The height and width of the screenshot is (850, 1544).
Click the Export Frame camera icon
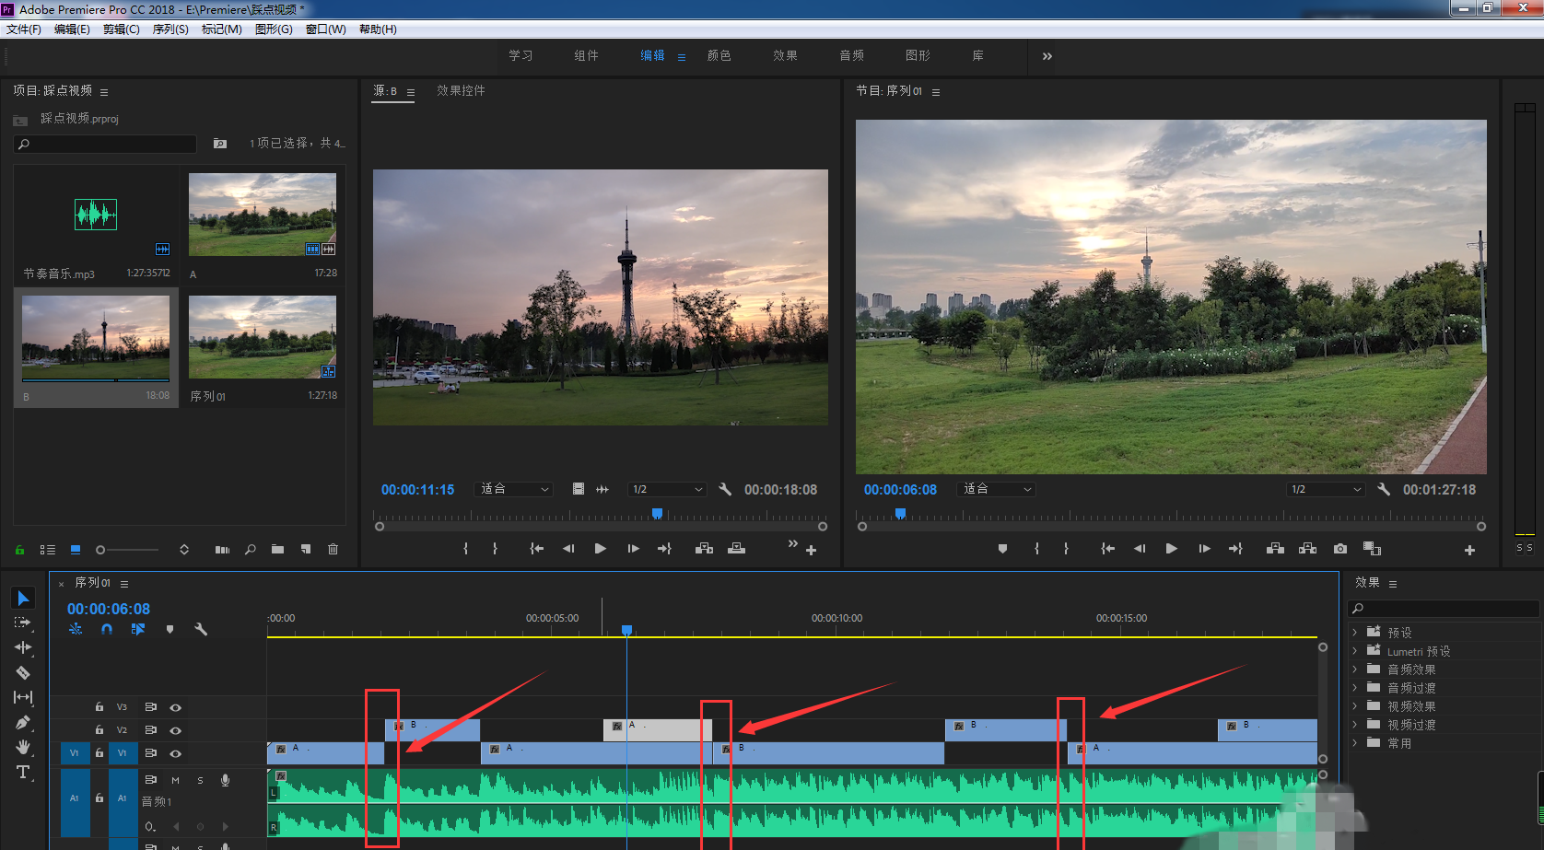pyautogui.click(x=1339, y=549)
